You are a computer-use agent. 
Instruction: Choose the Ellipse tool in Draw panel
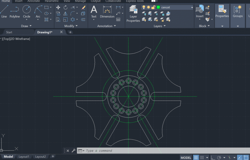pos(46,13)
